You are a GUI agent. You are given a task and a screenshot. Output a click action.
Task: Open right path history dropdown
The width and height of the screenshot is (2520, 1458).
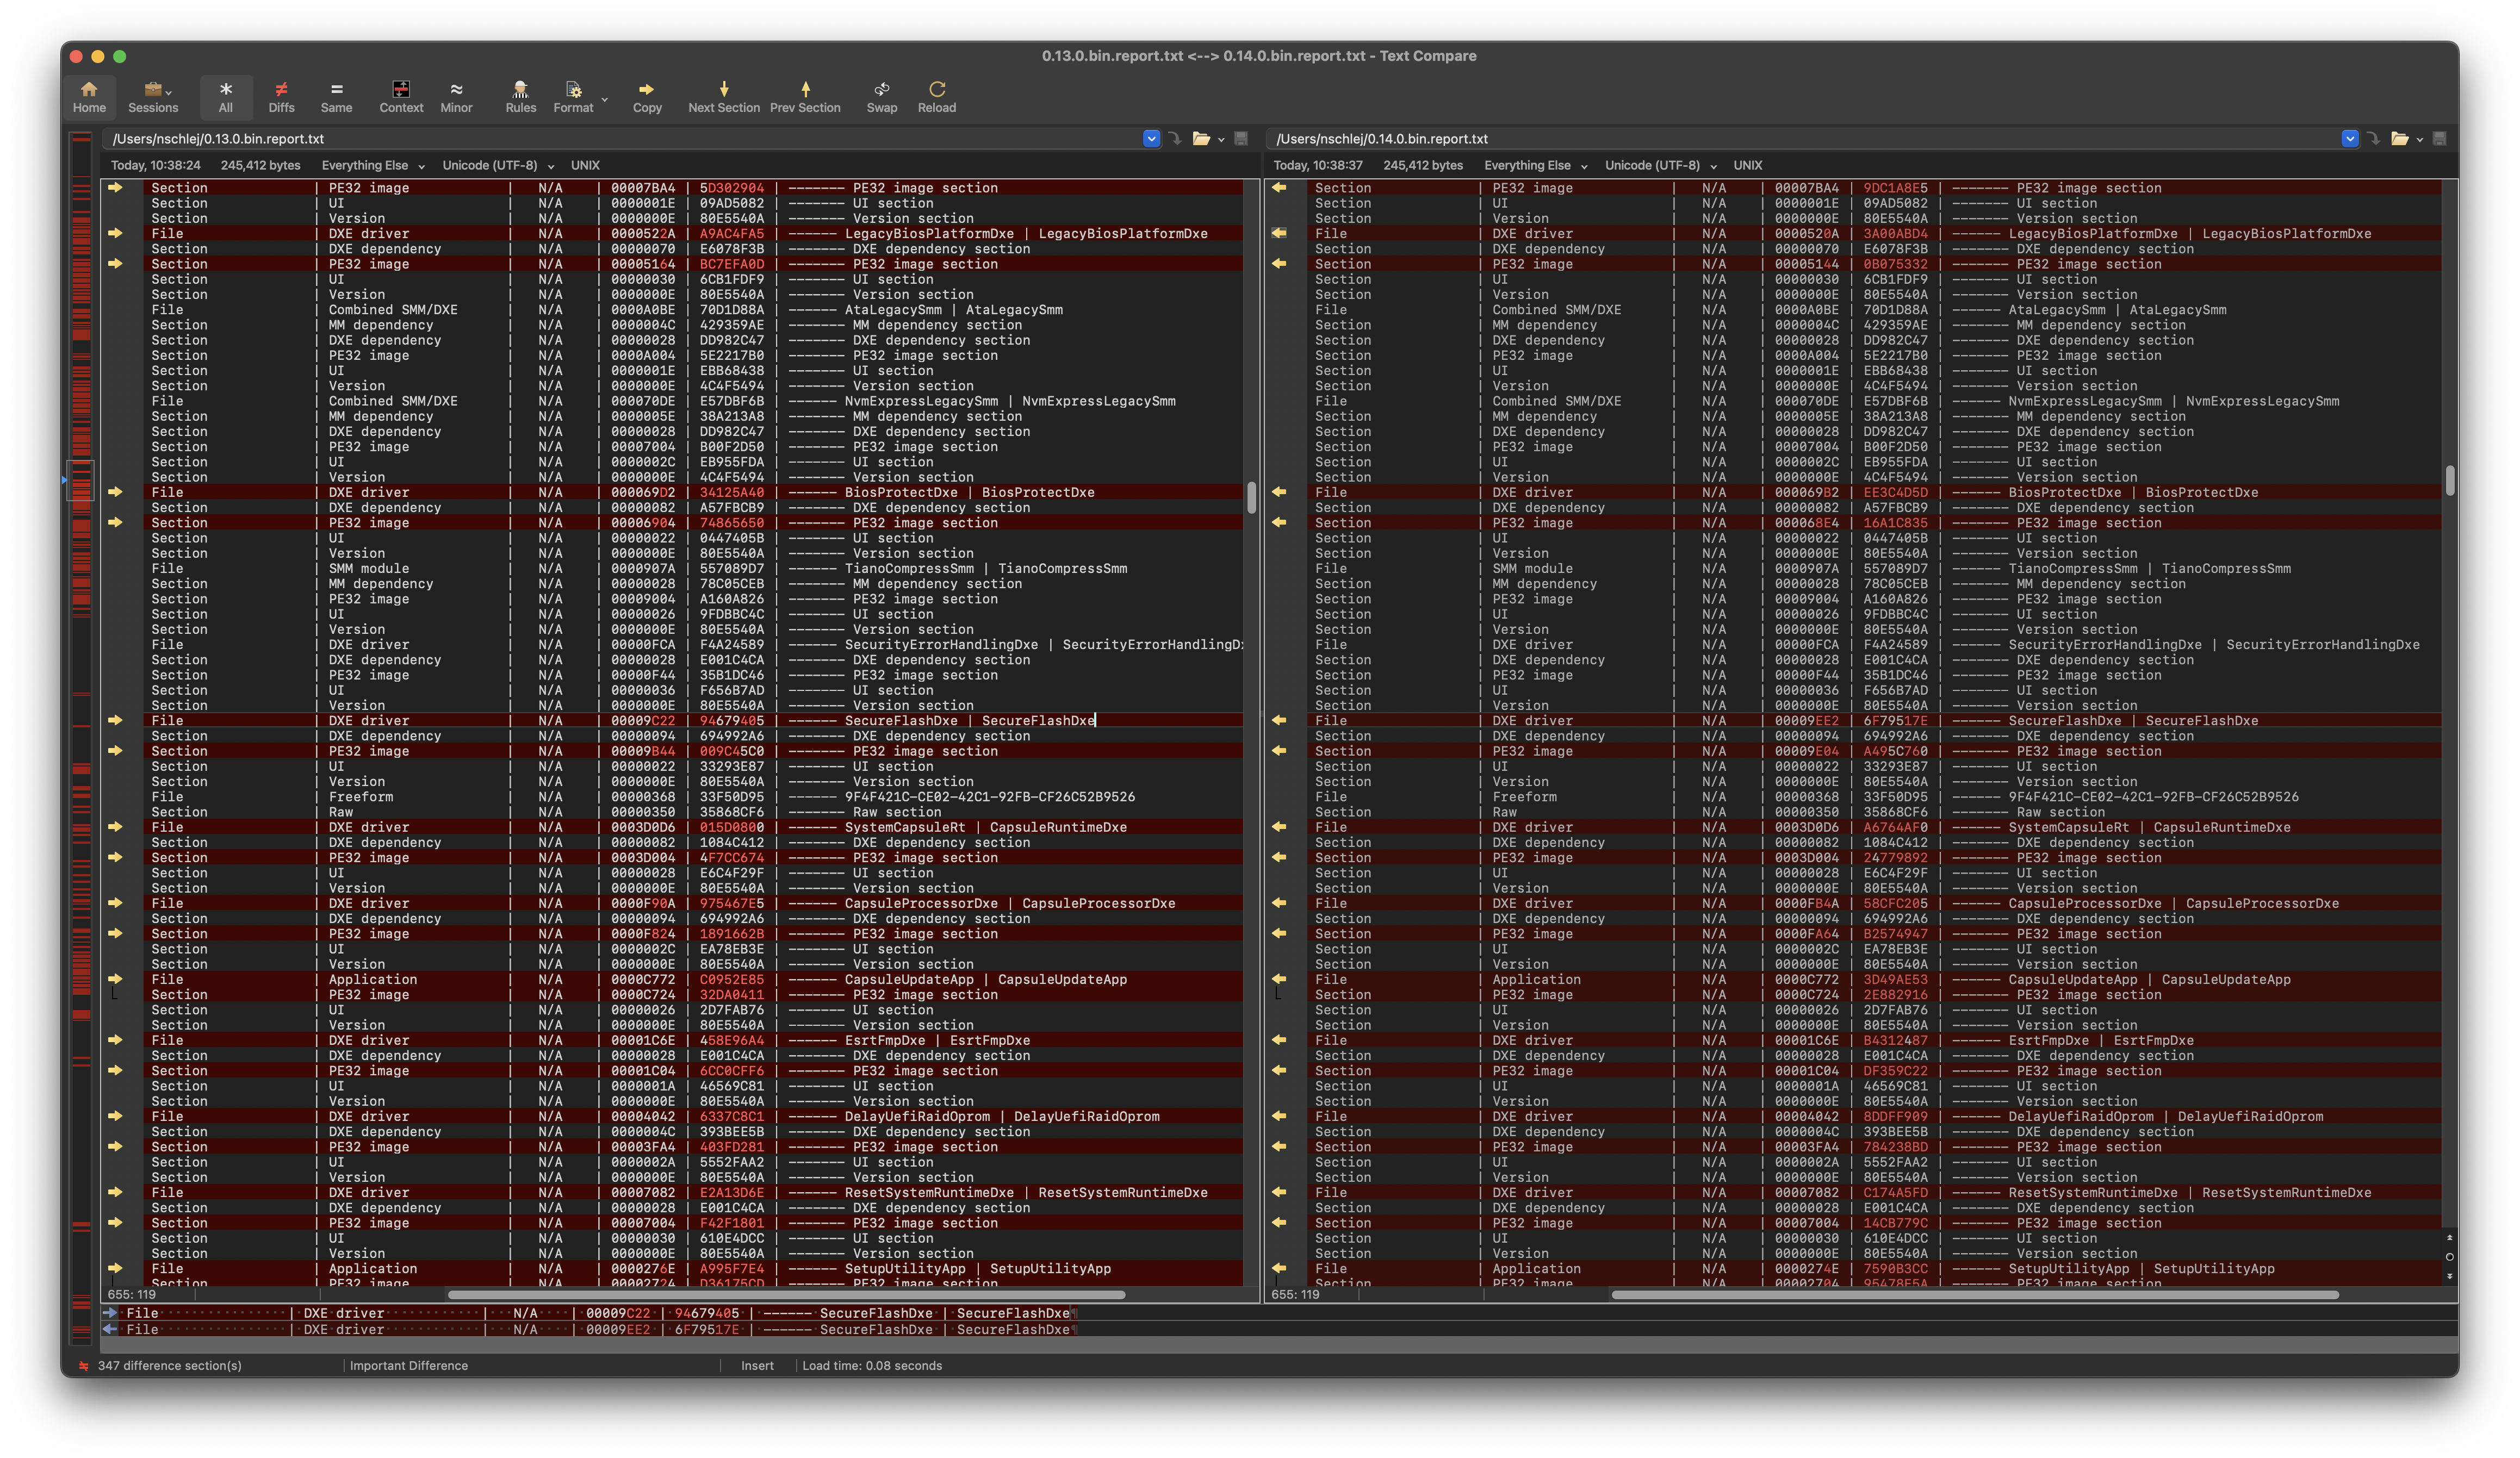click(x=2349, y=139)
